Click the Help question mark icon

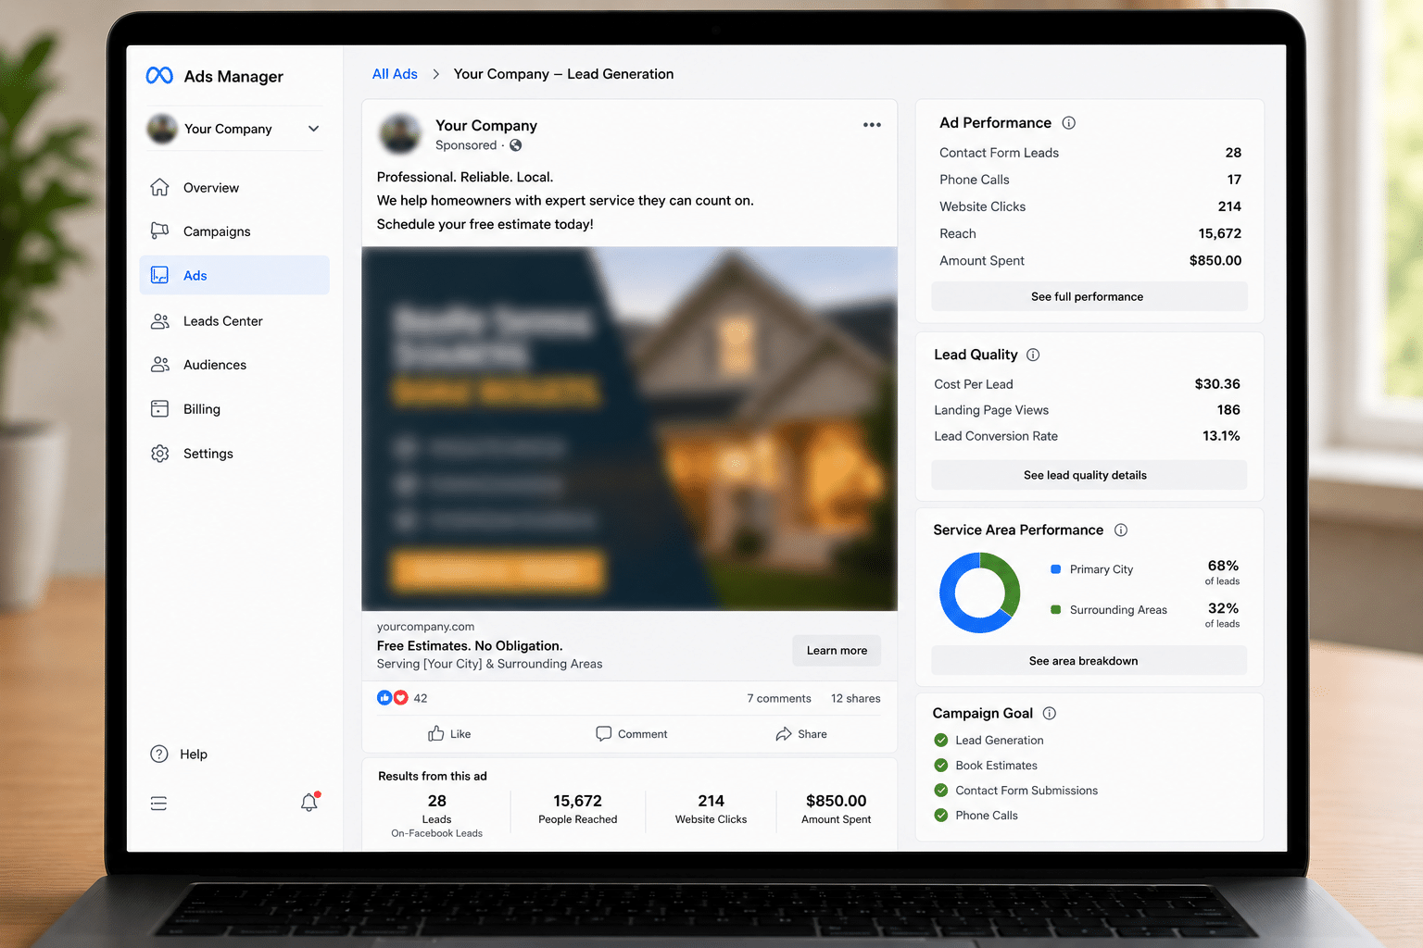(x=159, y=754)
